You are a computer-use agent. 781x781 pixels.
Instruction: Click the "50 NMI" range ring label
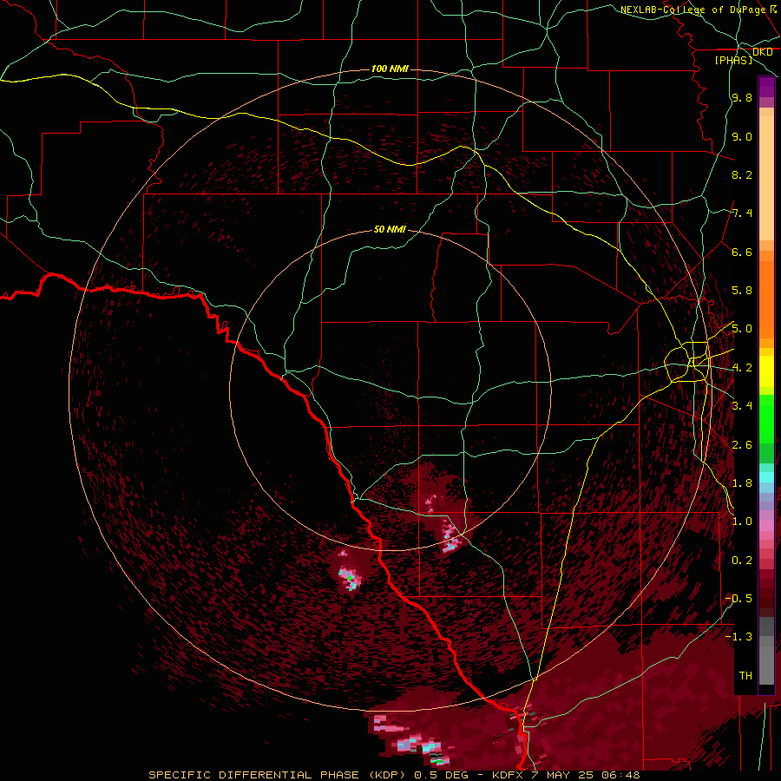click(390, 229)
